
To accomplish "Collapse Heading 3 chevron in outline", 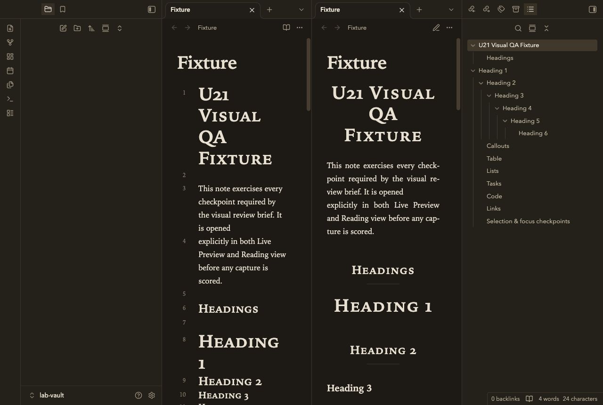I will pyautogui.click(x=489, y=96).
